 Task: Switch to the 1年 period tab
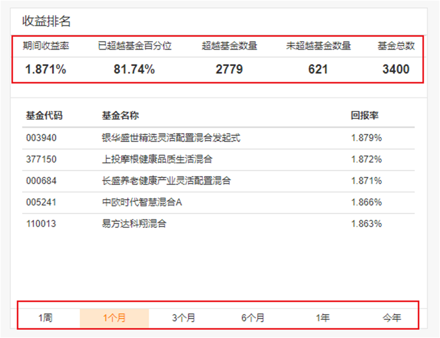point(323,318)
